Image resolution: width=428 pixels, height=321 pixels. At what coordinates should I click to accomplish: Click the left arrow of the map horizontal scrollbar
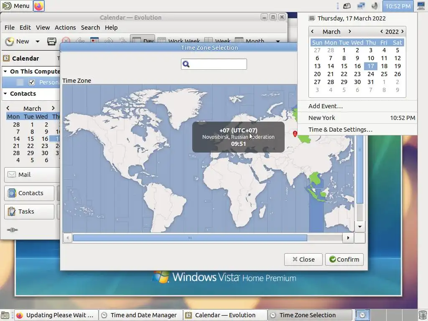68,238
